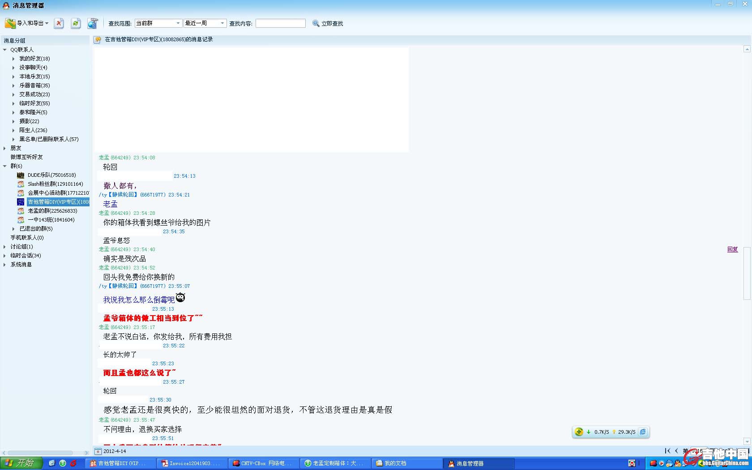
Task: Click the 360 accelerator ball icon in speed widget
Action: (579, 432)
